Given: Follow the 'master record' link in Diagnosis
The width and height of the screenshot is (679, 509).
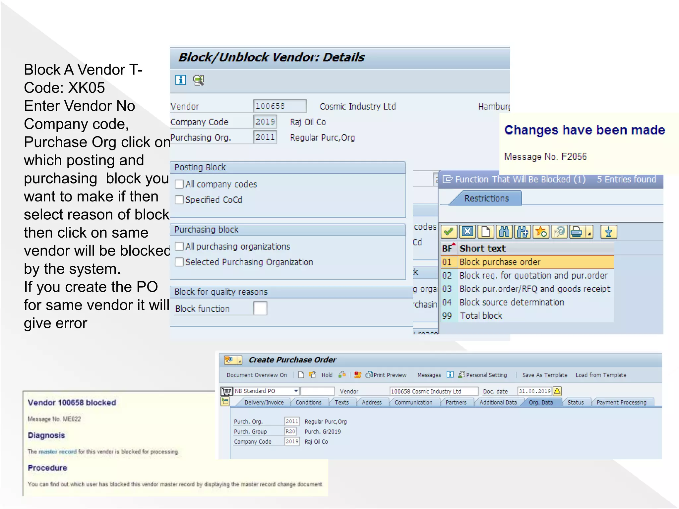Looking at the screenshot, I should point(57,451).
